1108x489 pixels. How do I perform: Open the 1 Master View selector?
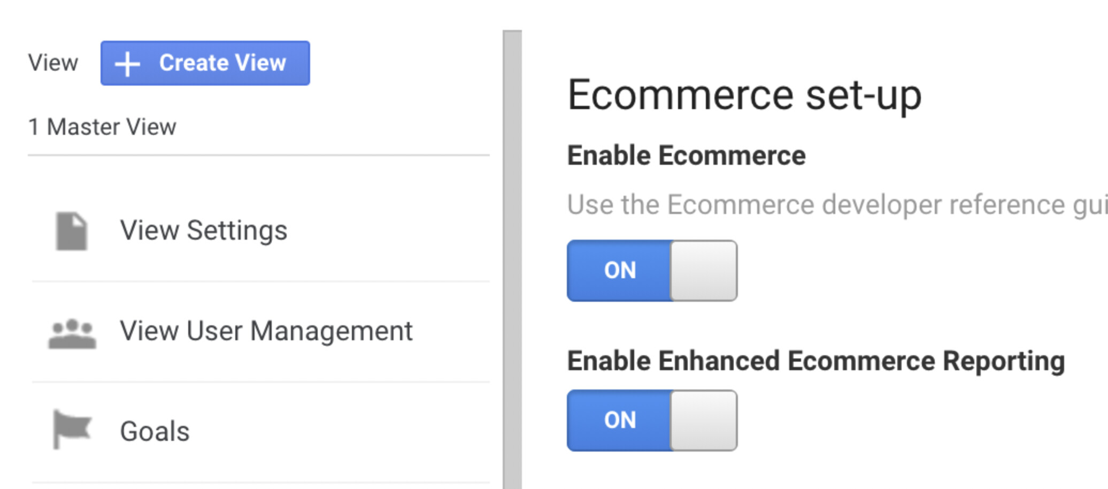tap(102, 127)
